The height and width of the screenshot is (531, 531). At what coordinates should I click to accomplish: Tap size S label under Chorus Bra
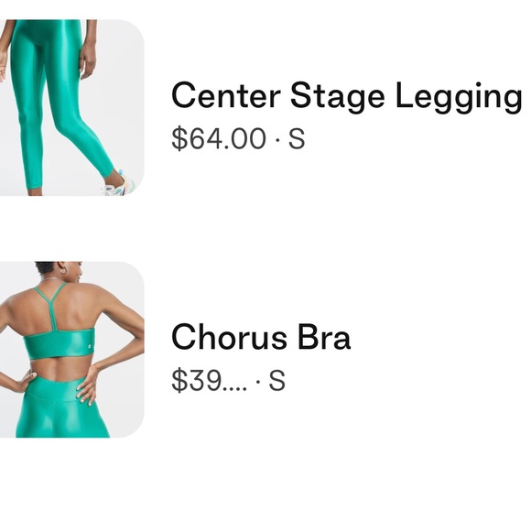[277, 380]
